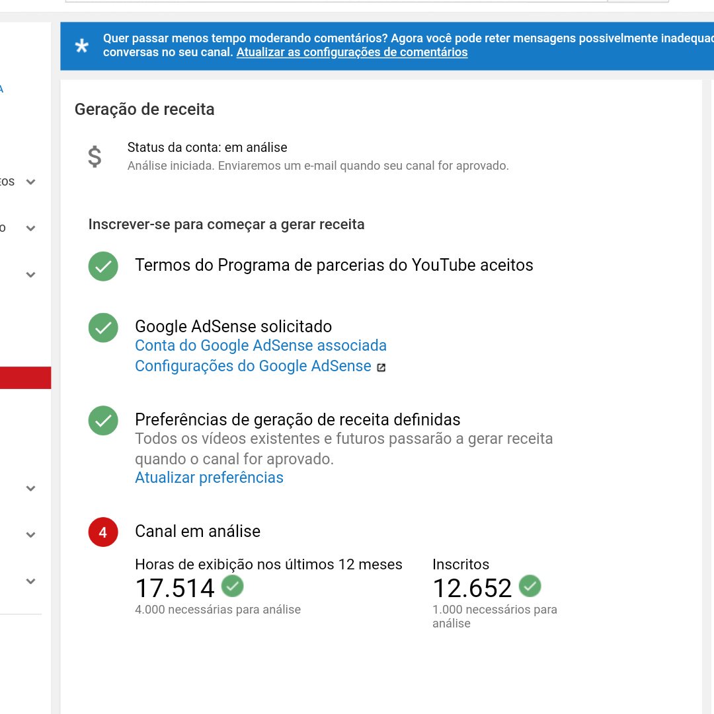Click the watch hours value 17.514
Viewport: 714px width, 714px height.
tap(175, 588)
